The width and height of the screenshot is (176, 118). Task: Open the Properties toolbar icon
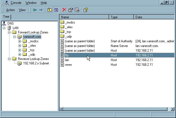click(x=71, y=10)
